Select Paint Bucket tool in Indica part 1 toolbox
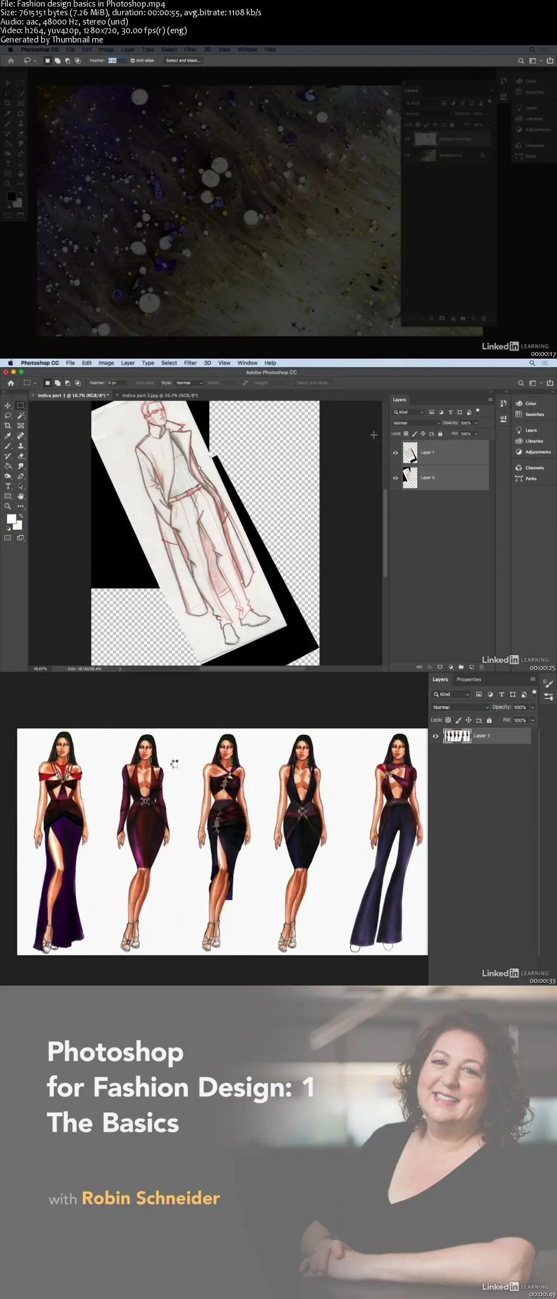This screenshot has width=557, height=1299. click(x=8, y=466)
